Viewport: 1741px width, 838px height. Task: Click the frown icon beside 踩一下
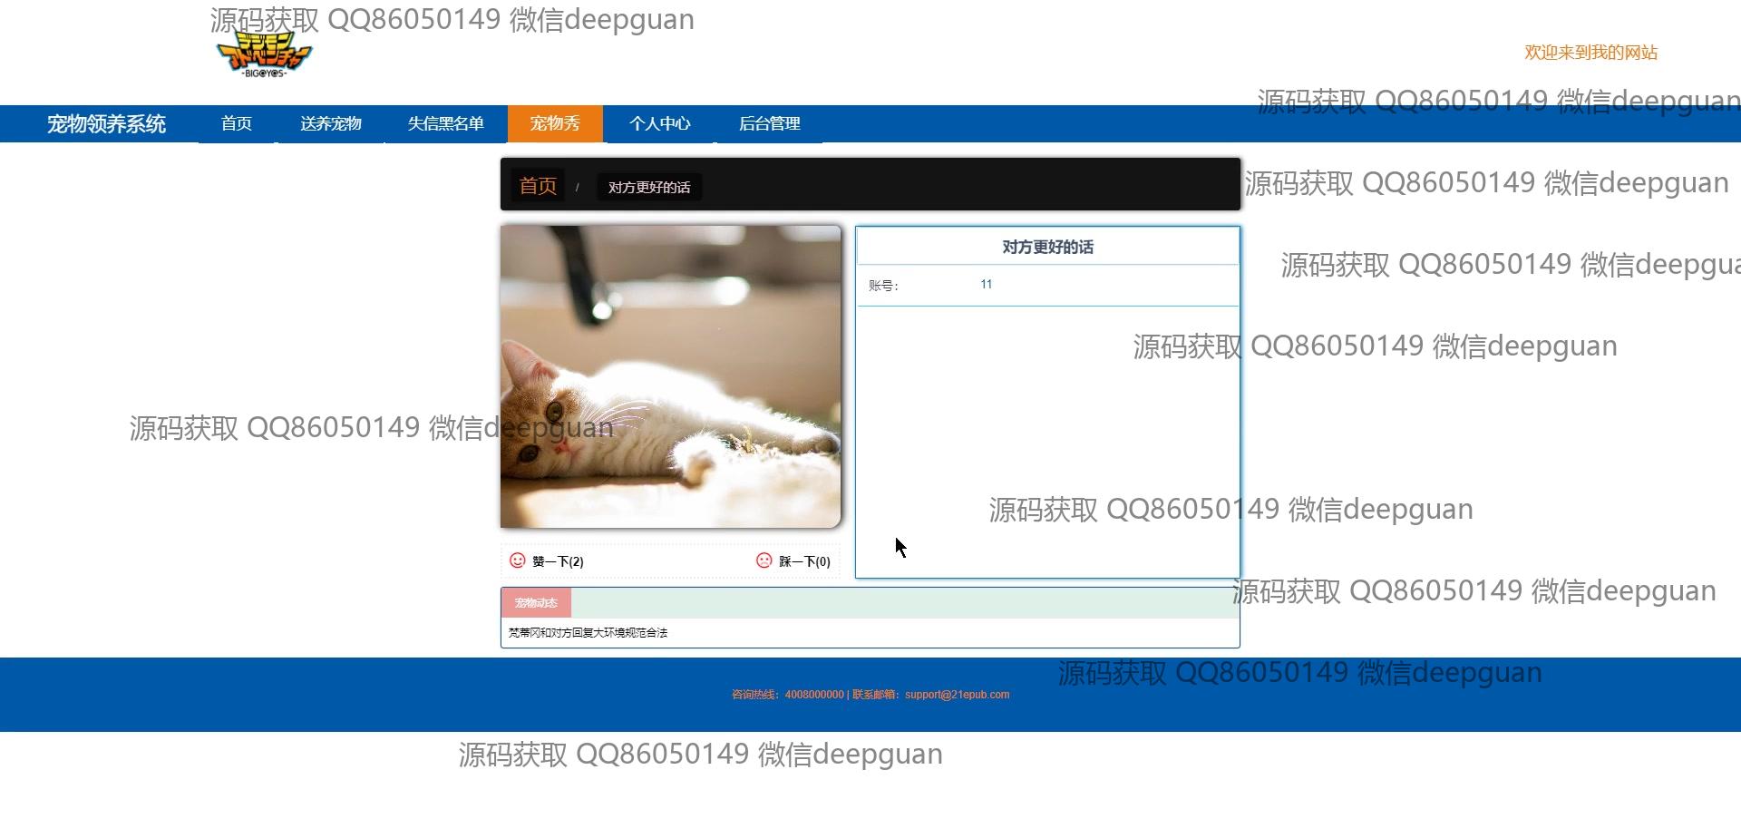764,560
